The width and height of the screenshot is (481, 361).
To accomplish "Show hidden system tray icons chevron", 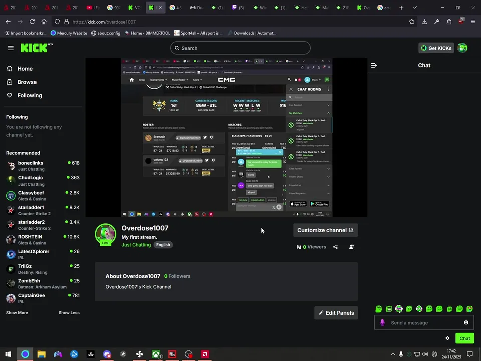I will tap(393, 354).
